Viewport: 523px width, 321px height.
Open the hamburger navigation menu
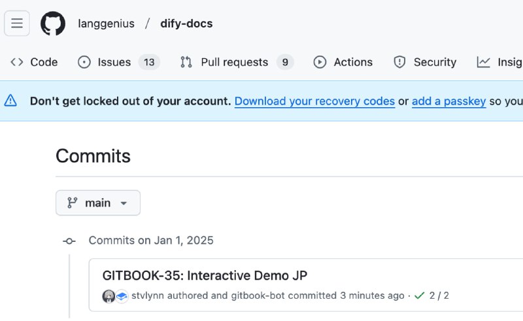pos(17,24)
